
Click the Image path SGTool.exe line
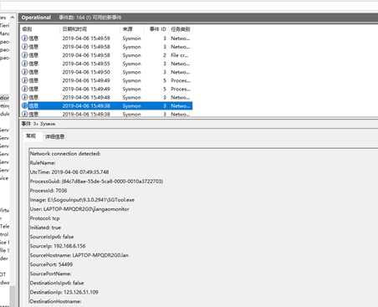click(82, 200)
